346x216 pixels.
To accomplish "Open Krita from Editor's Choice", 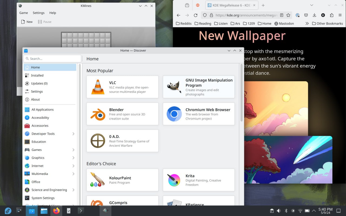I will [x=198, y=180].
